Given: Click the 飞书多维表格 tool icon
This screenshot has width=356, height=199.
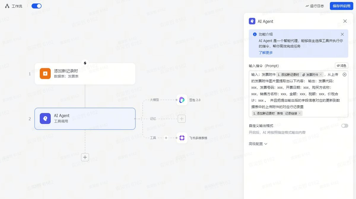Looking at the screenshot, I should point(182,138).
